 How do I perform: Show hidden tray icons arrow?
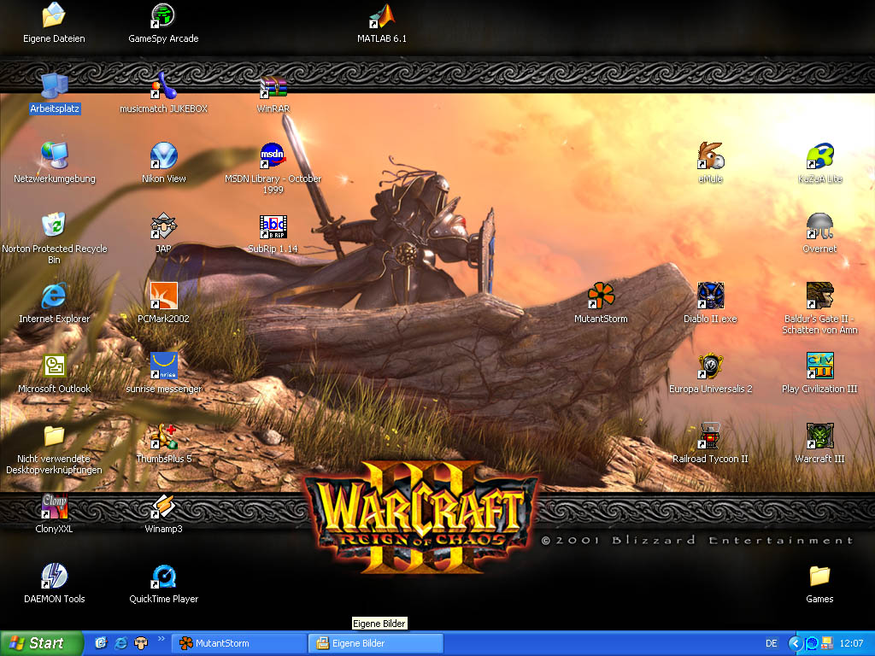click(796, 643)
